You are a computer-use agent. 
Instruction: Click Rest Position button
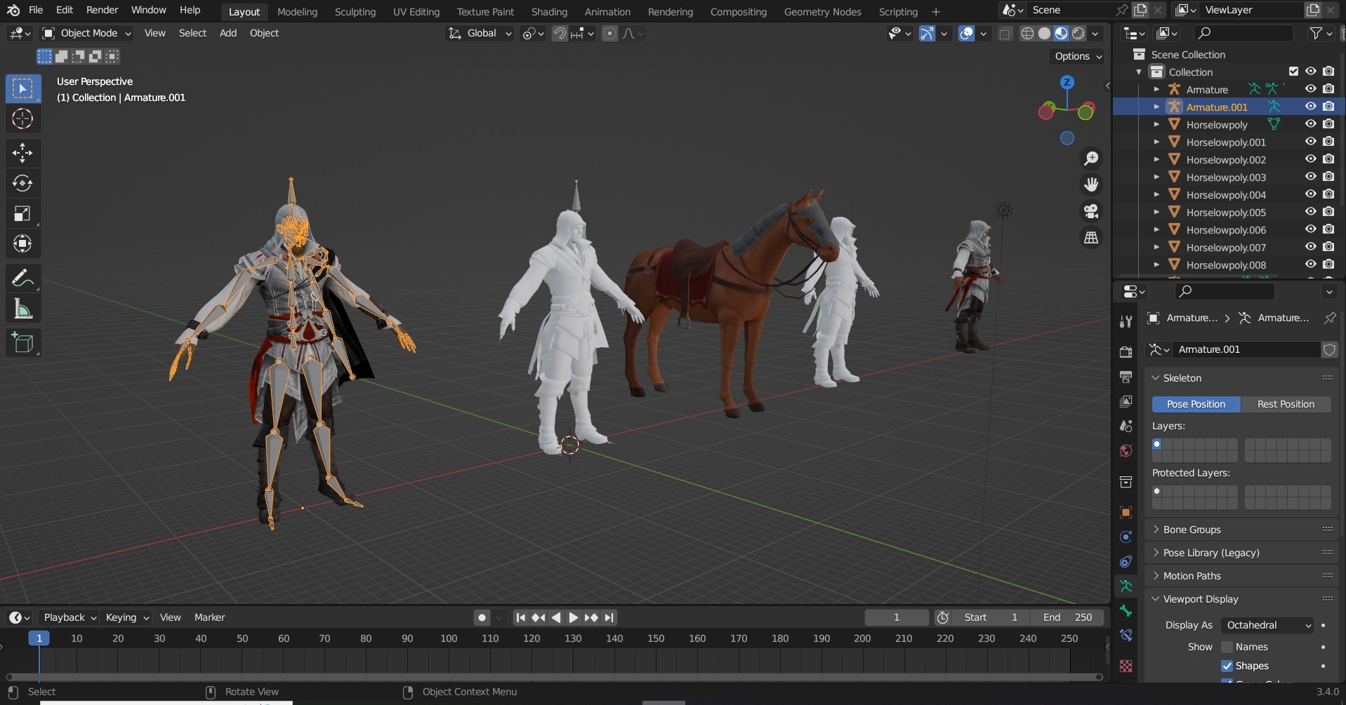[1286, 404]
